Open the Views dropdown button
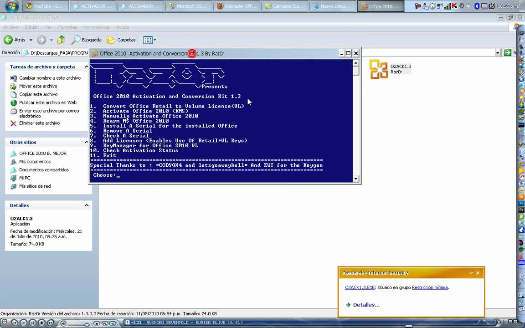 pyautogui.click(x=149, y=40)
